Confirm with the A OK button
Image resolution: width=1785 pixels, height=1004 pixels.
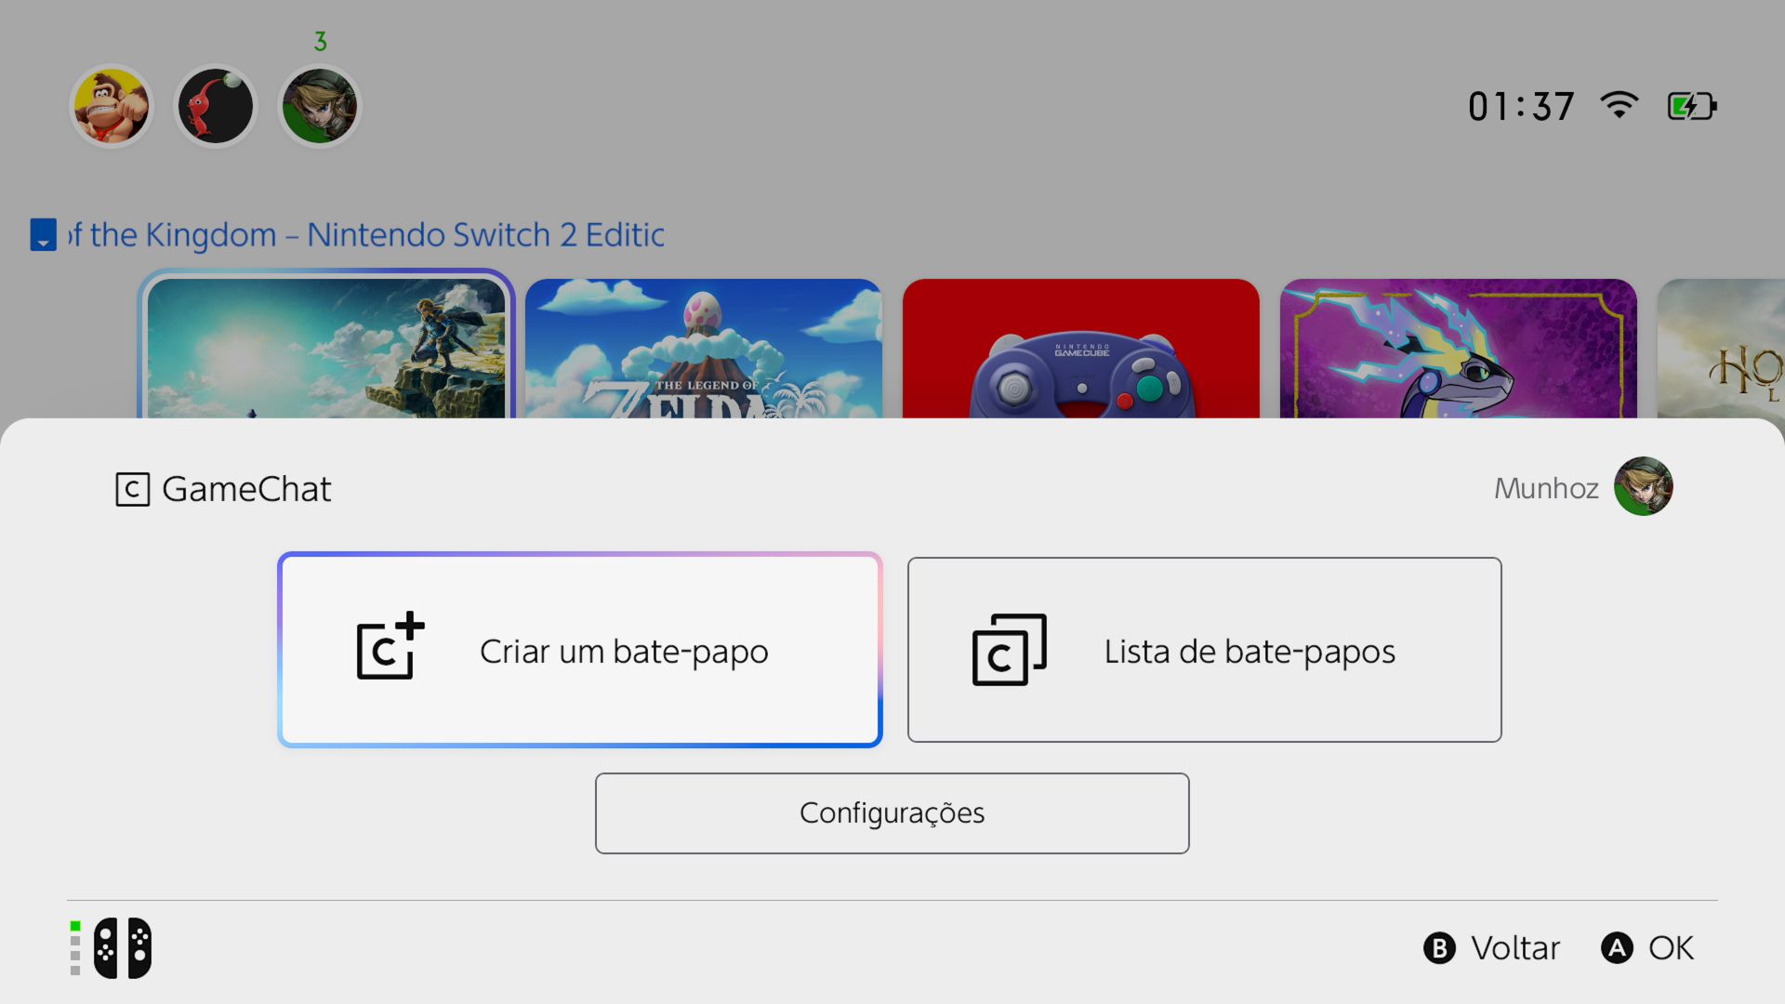pos(1647,948)
